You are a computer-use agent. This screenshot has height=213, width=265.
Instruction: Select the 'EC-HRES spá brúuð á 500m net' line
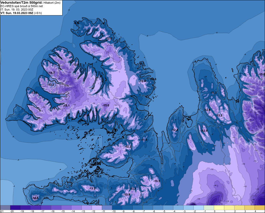click(x=22, y=6)
